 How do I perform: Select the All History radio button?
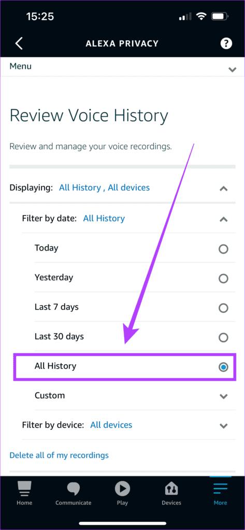pyautogui.click(x=223, y=367)
